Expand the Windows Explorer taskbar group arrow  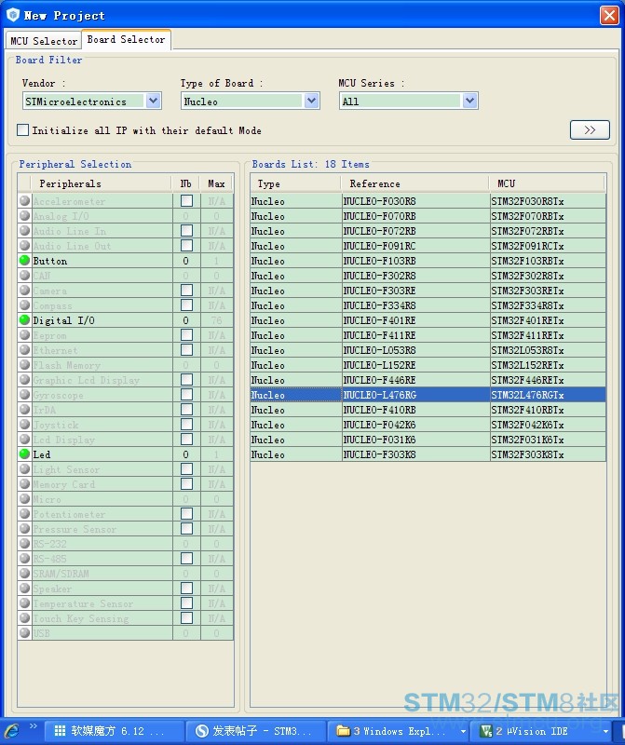click(463, 731)
